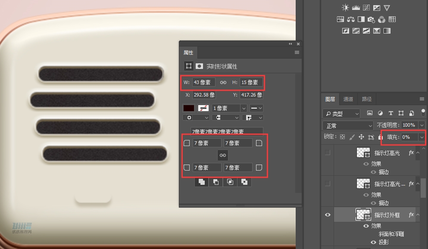Image resolution: width=428 pixels, height=249 pixels.
Task: Add a Brightness/Contrast adjustment
Action: [345, 8]
